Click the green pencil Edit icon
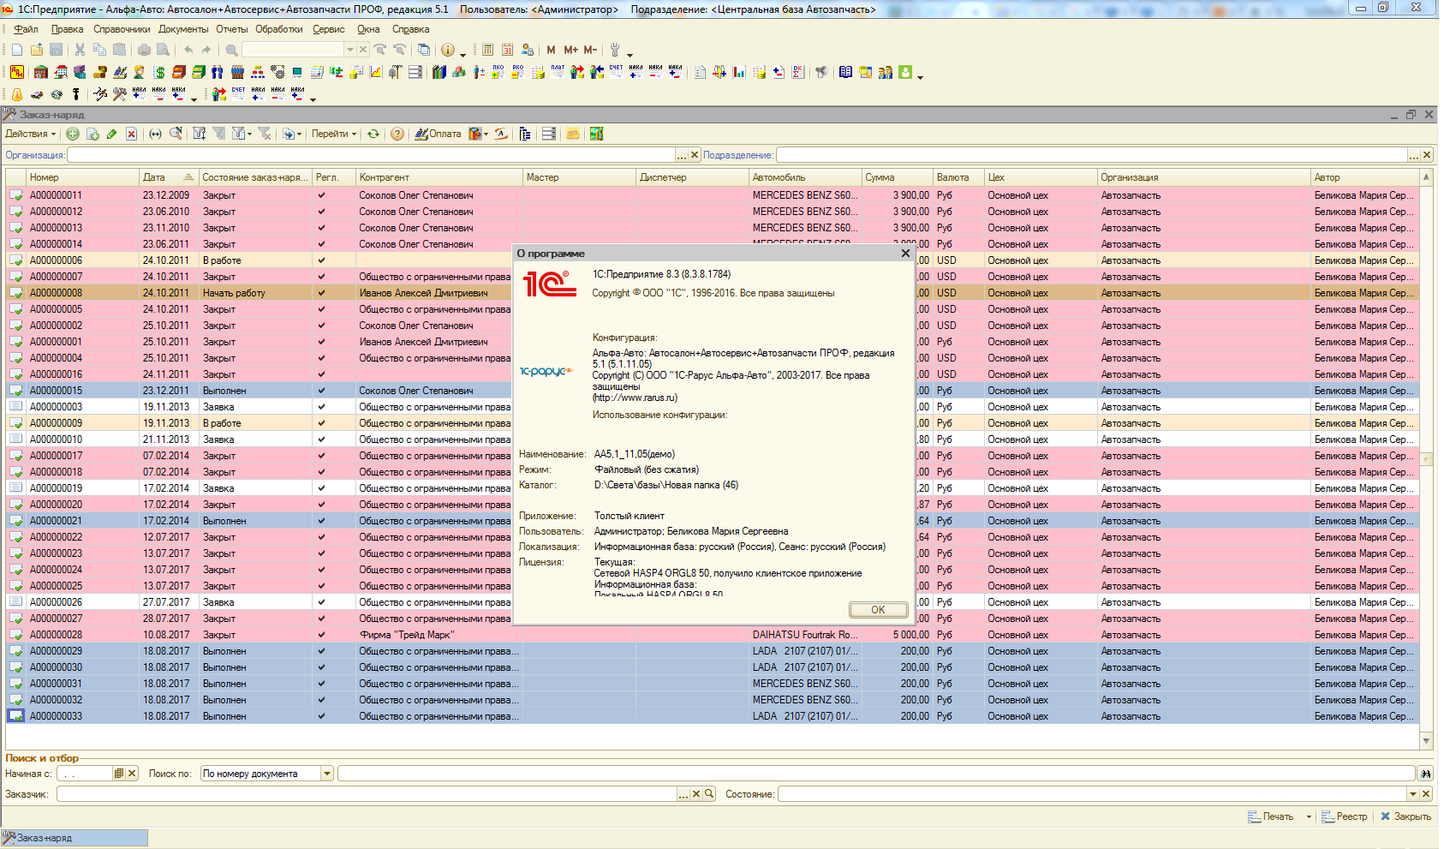 (x=111, y=134)
